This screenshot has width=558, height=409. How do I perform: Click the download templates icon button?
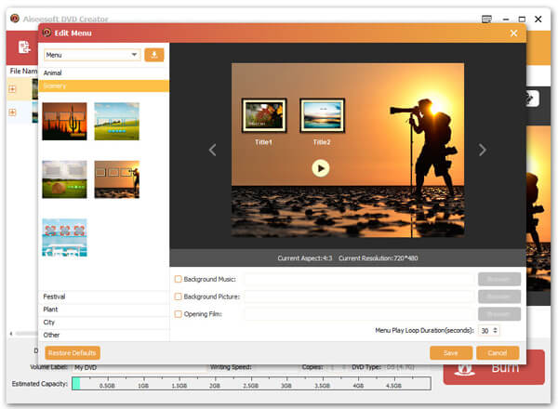pos(154,55)
